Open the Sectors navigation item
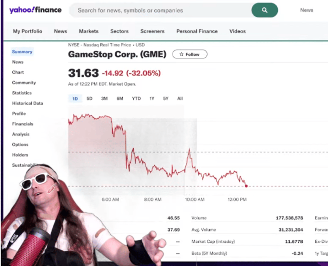328x266 pixels. tap(120, 31)
